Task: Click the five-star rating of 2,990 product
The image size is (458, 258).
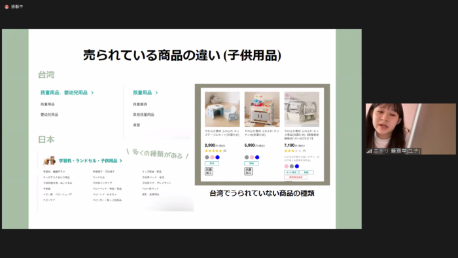Action: click(x=214, y=151)
